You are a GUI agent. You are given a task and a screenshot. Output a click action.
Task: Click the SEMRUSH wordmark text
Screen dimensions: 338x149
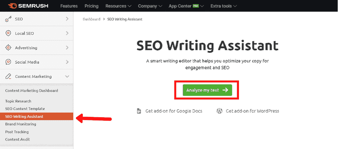pyautogui.click(x=33, y=6)
